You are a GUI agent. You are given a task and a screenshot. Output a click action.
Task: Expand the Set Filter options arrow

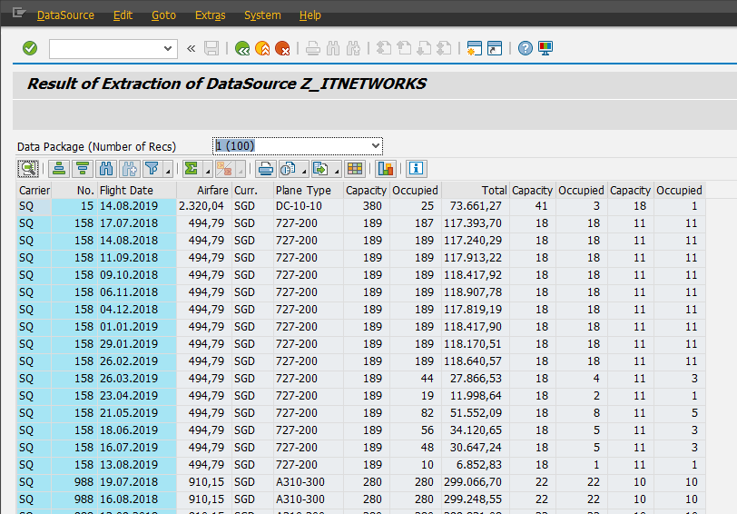168,170
